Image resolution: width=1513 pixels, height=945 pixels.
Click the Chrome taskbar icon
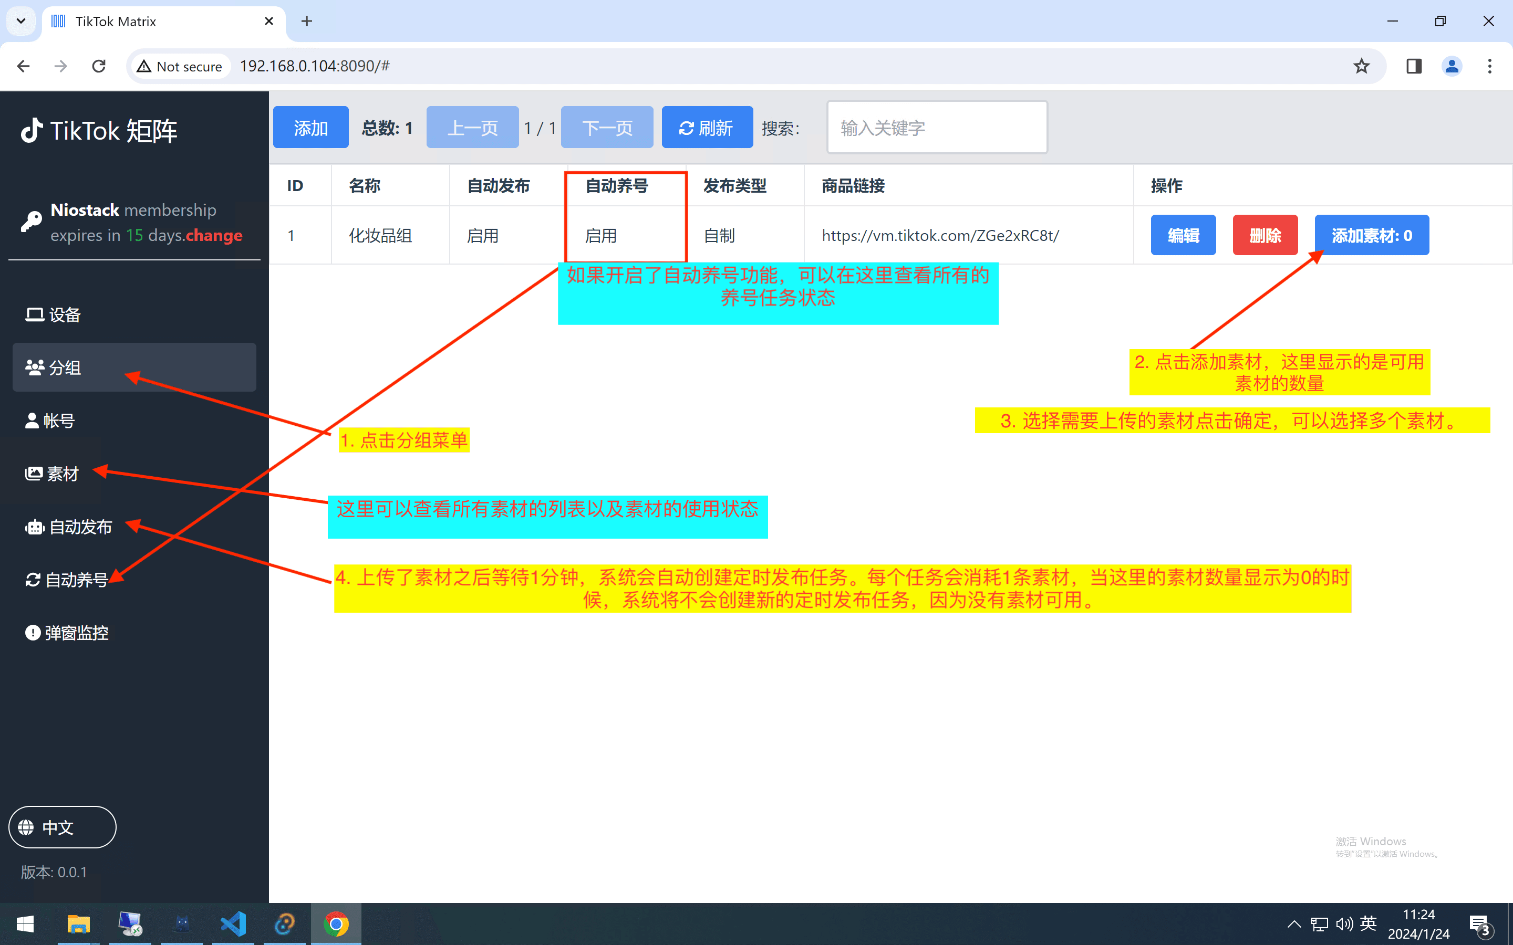(x=336, y=924)
